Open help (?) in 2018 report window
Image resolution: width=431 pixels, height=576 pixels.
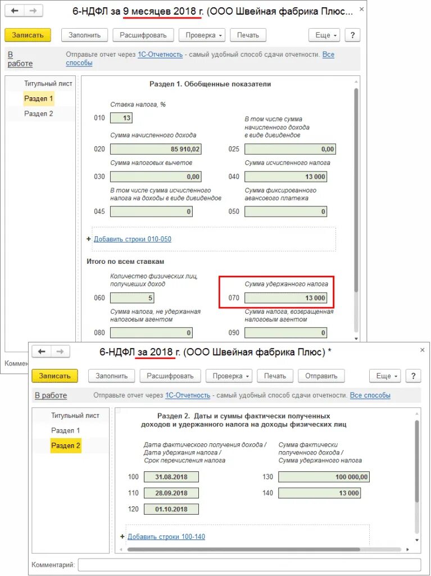(414, 376)
